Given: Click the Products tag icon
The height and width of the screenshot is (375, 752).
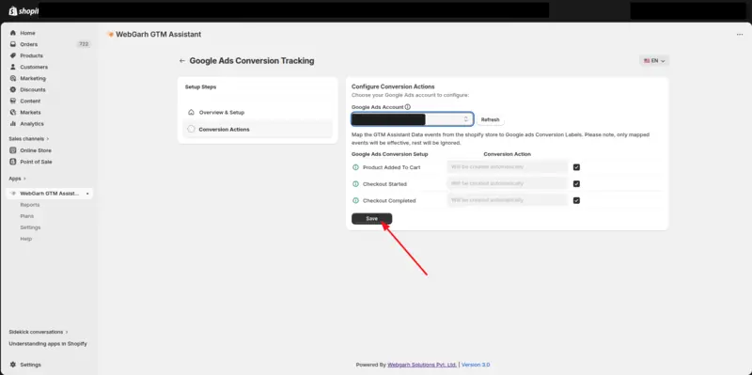Looking at the screenshot, I should [13, 55].
